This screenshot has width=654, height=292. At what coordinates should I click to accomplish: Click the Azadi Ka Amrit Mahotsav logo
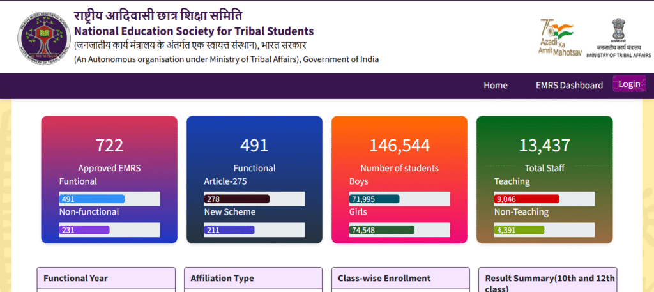(x=558, y=36)
